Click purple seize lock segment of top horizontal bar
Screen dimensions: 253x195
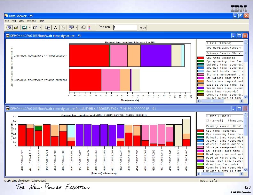[156, 56]
